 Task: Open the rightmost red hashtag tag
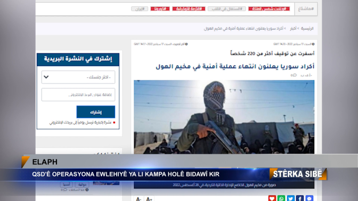click(x=269, y=9)
